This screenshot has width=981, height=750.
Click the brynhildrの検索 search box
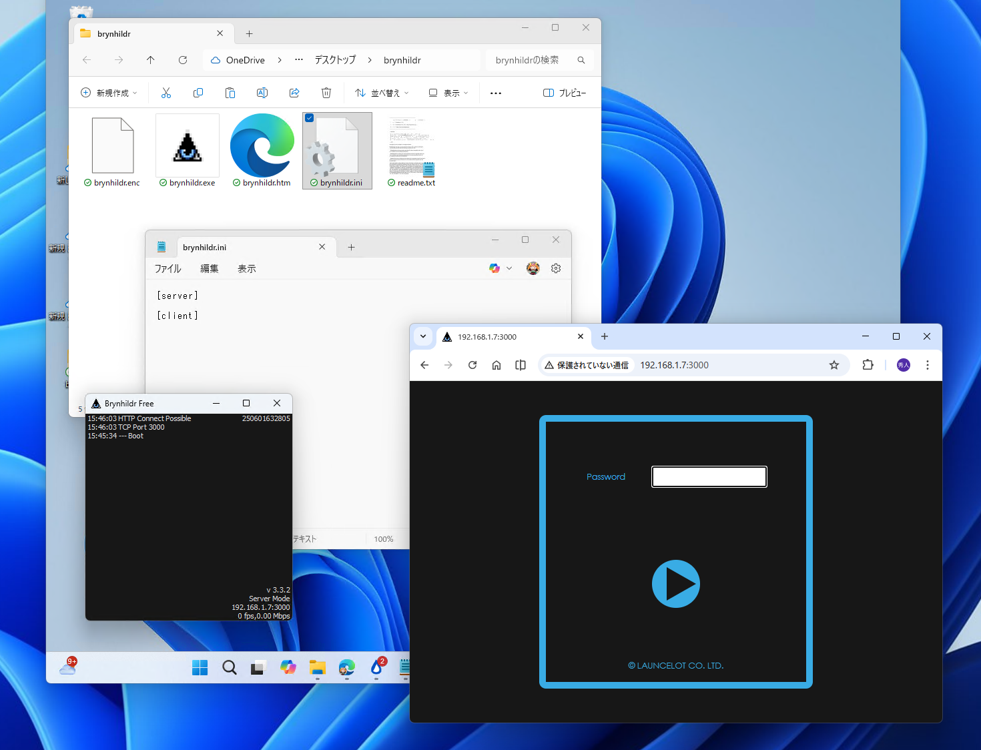tap(539, 60)
